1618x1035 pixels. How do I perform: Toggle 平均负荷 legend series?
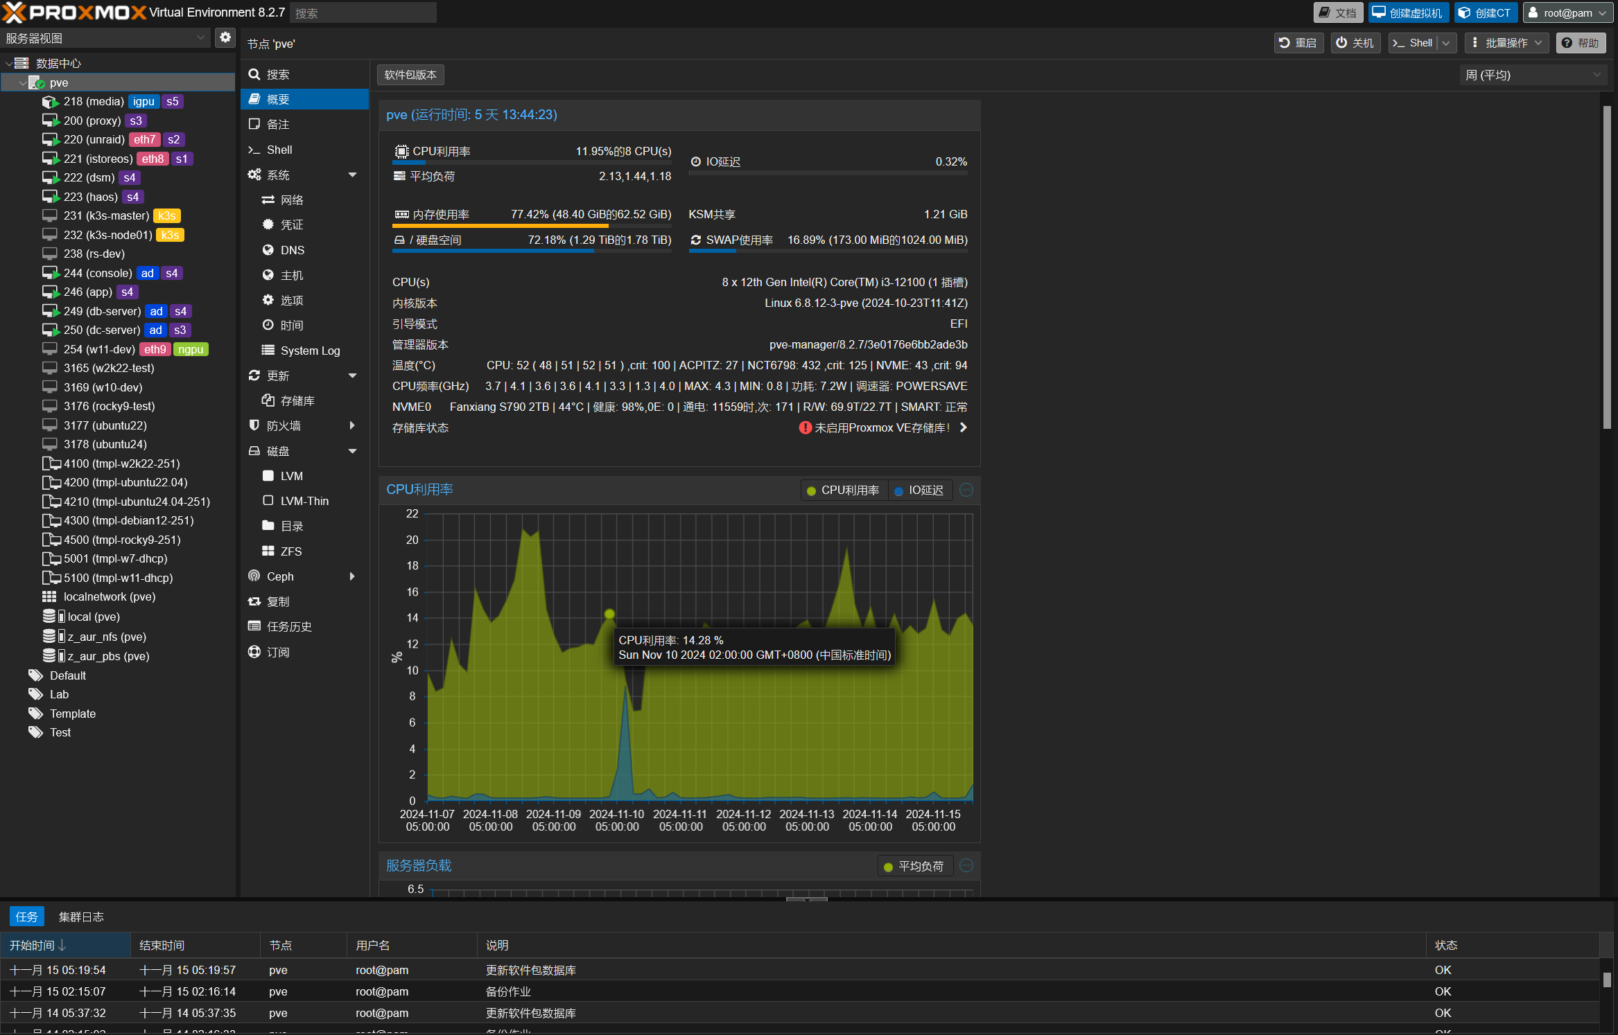[x=914, y=866]
